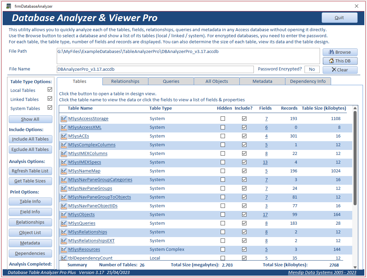Viewport: 367px width, 278px height.
Task: Click the design view icon for MSysNameMap
Action: click(64, 171)
